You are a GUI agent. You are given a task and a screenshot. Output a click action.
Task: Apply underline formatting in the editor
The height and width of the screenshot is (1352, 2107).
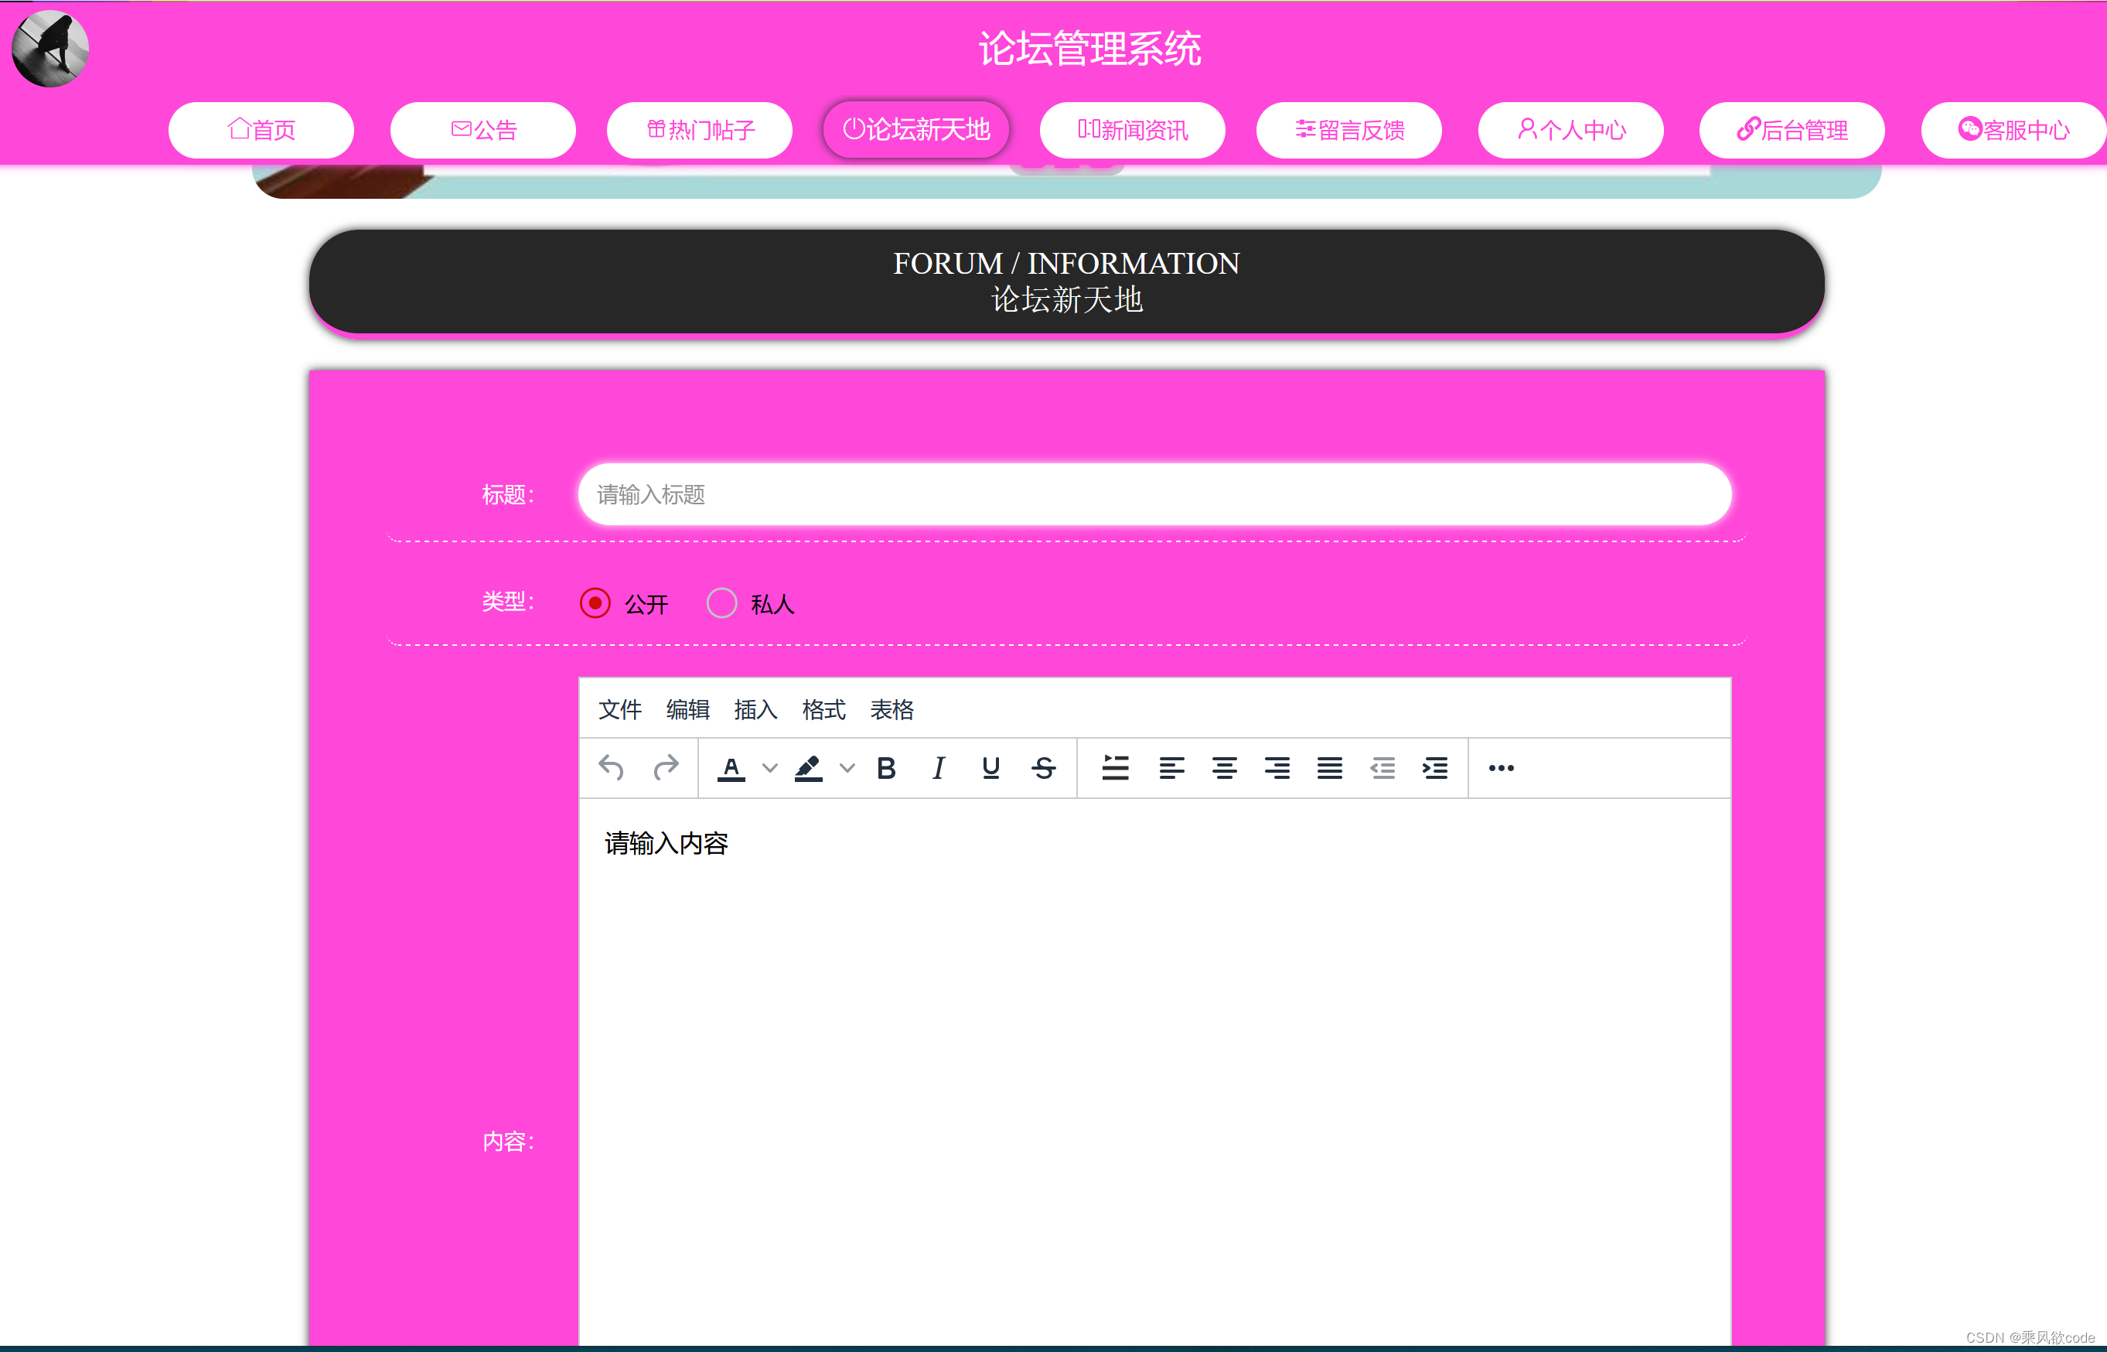990,768
